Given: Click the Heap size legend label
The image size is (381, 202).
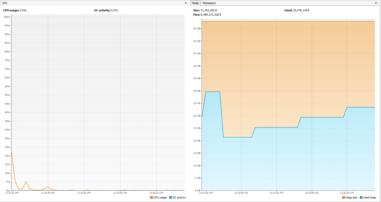Looking at the screenshot, I should click(x=351, y=197).
